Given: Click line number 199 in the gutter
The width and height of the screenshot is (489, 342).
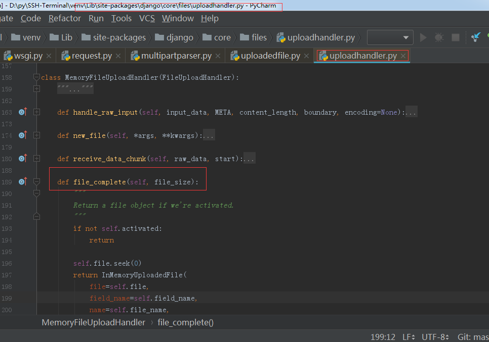Looking at the screenshot, I should (x=7, y=299).
